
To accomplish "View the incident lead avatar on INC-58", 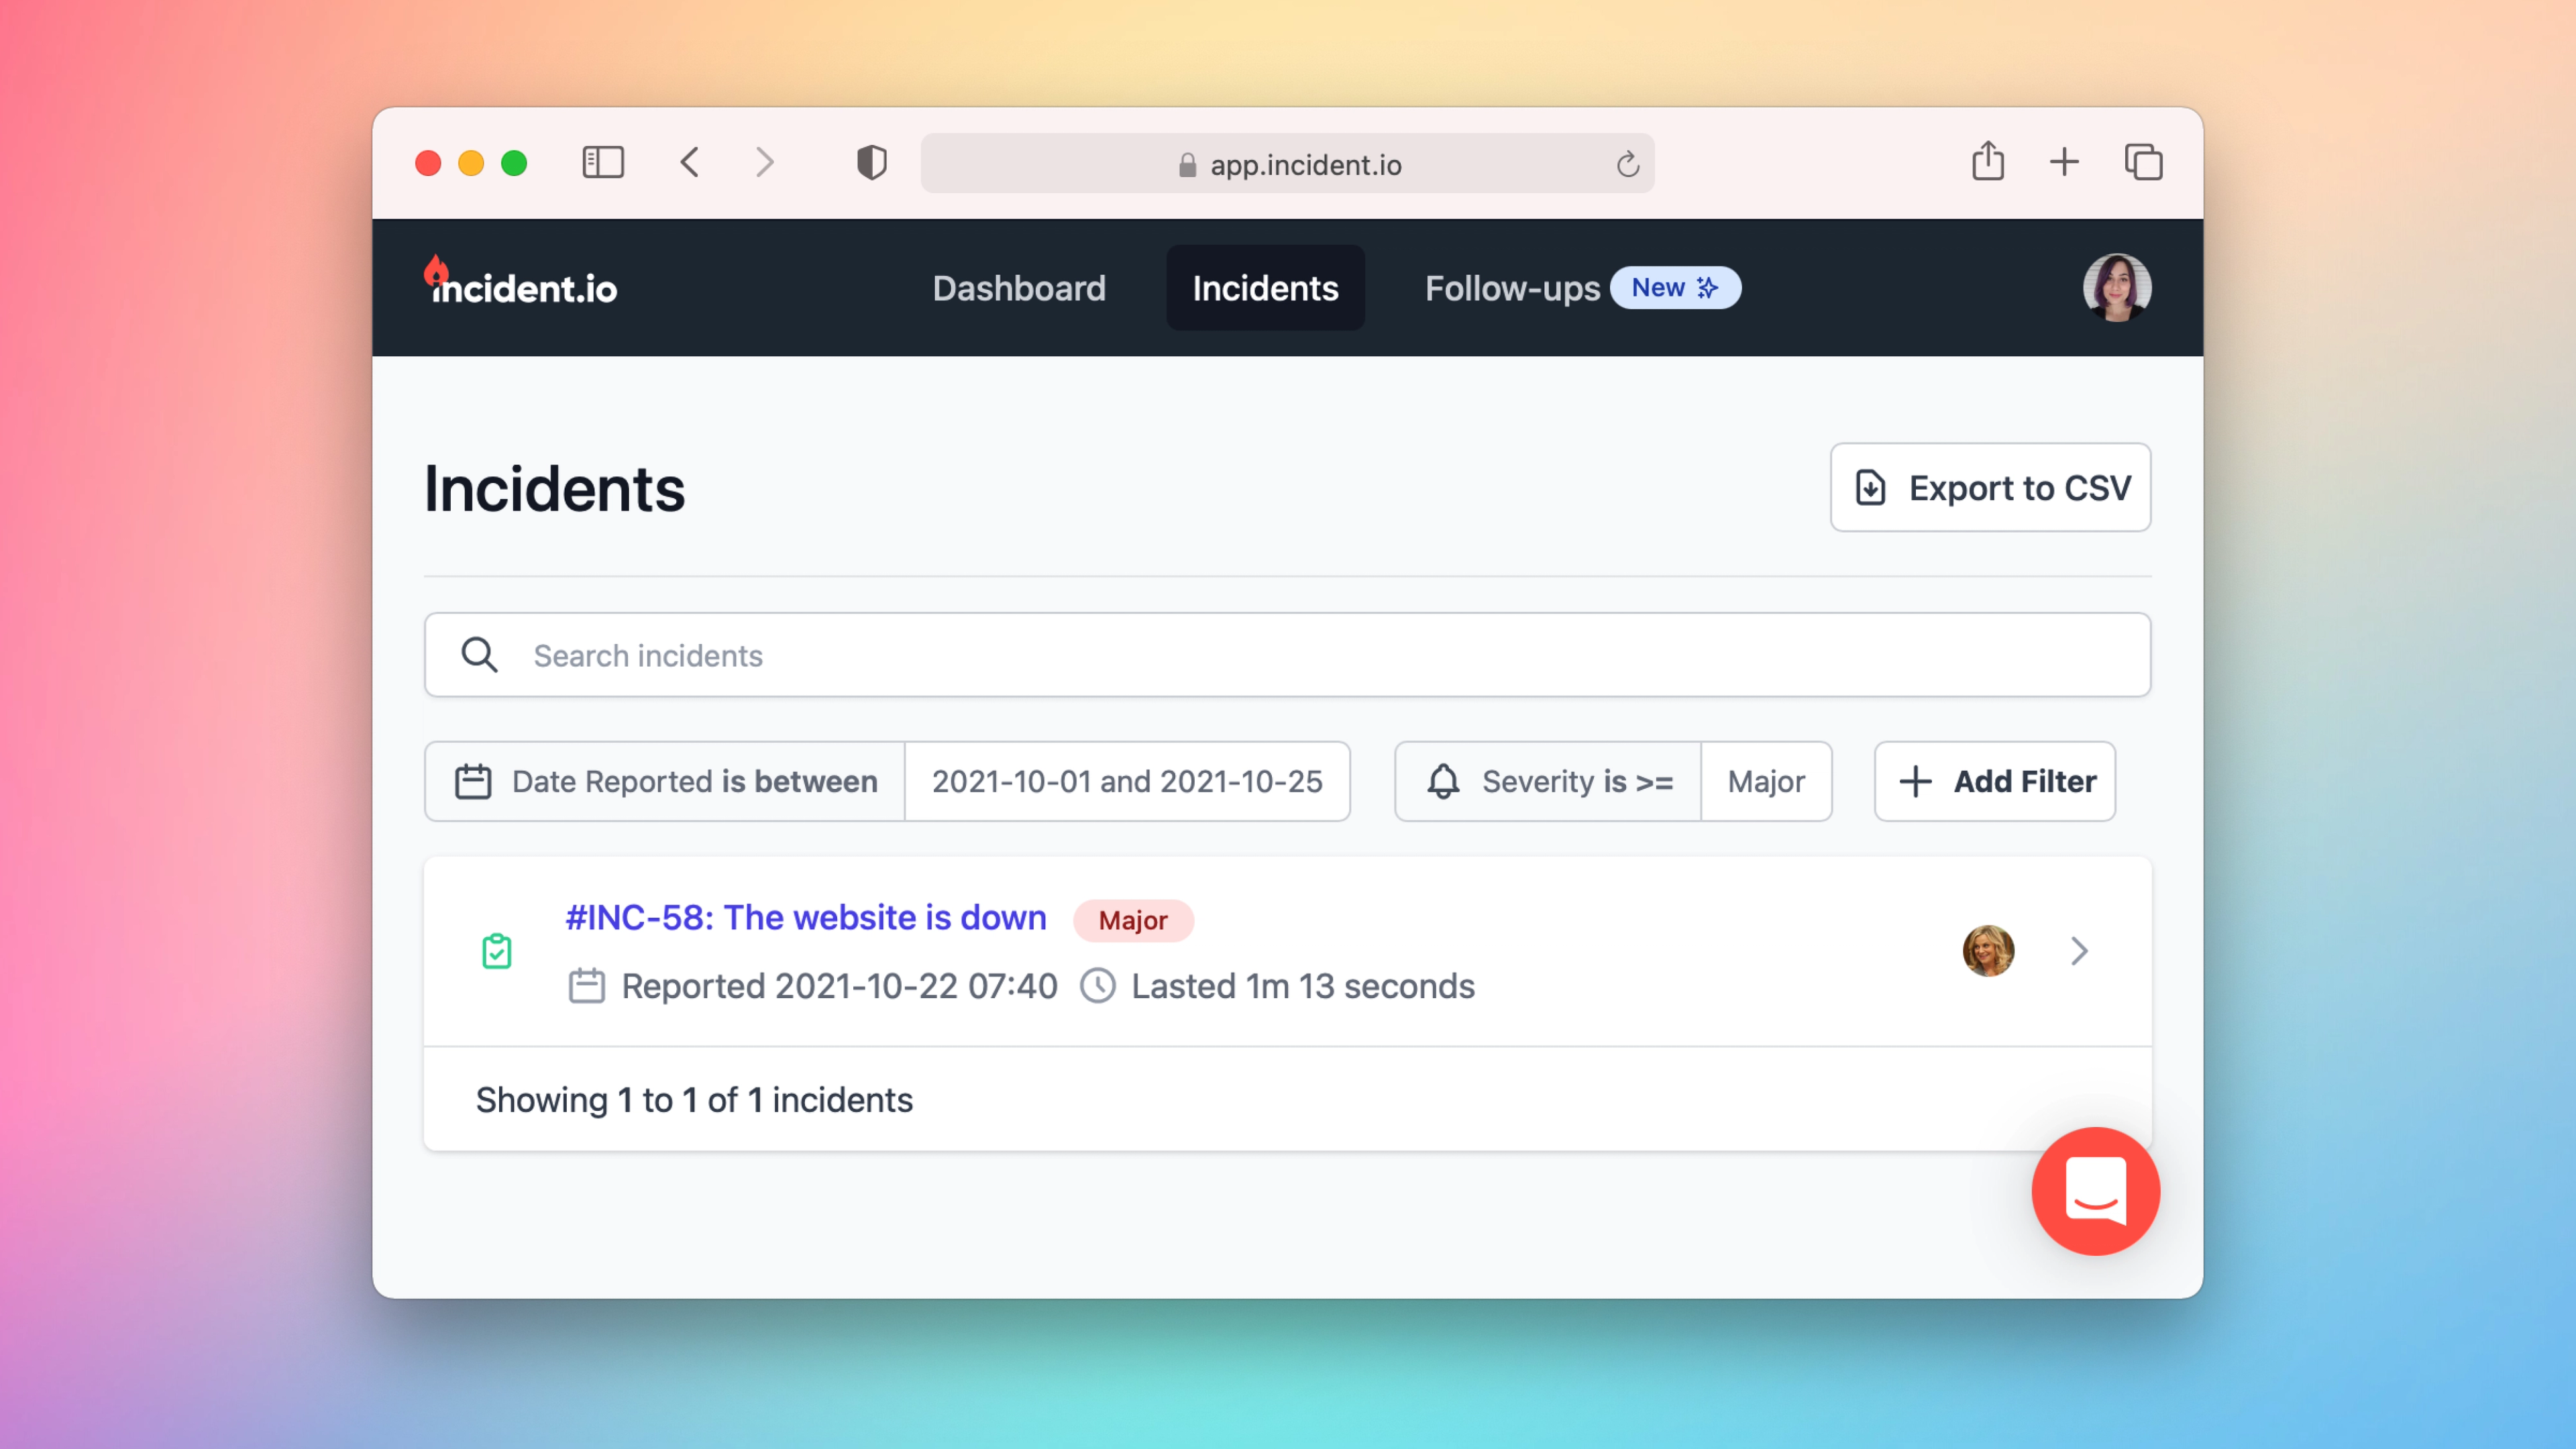I will tap(1989, 951).
